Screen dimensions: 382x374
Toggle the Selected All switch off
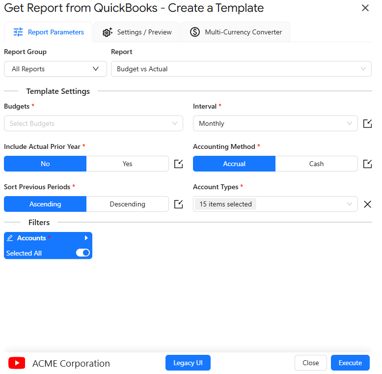click(83, 253)
